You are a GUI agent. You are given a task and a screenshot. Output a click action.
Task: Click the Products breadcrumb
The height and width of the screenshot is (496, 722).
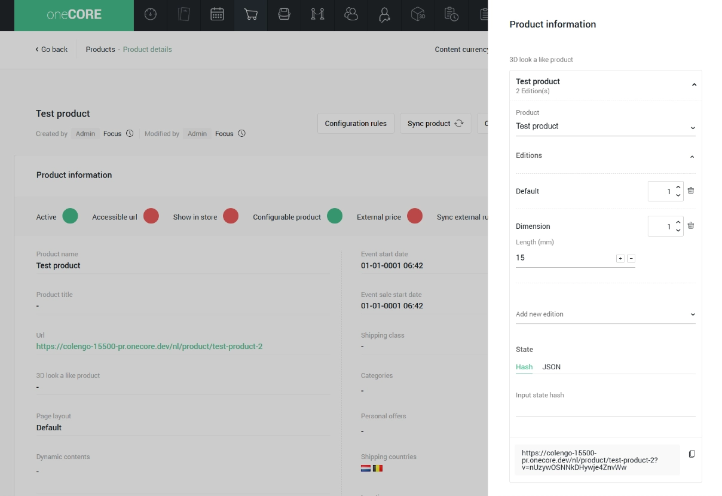pyautogui.click(x=100, y=50)
